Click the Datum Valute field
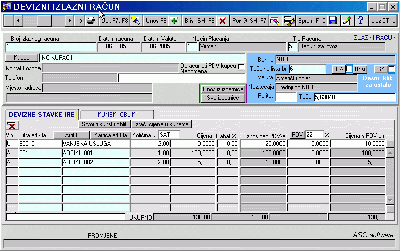Screen dimensions: 400x251 point(163,46)
